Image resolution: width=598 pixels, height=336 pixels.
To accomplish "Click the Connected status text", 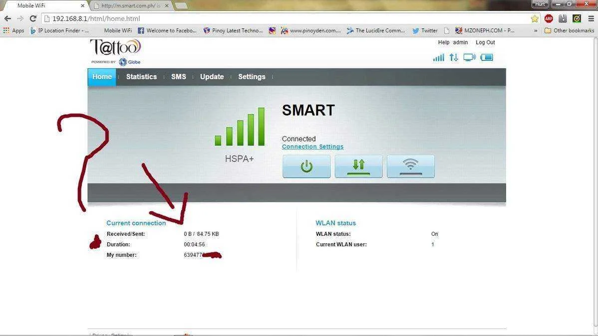I will coord(299,139).
